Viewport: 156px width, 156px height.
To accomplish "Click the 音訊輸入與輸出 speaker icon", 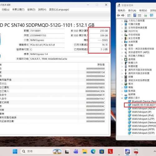I will click(126, 56).
